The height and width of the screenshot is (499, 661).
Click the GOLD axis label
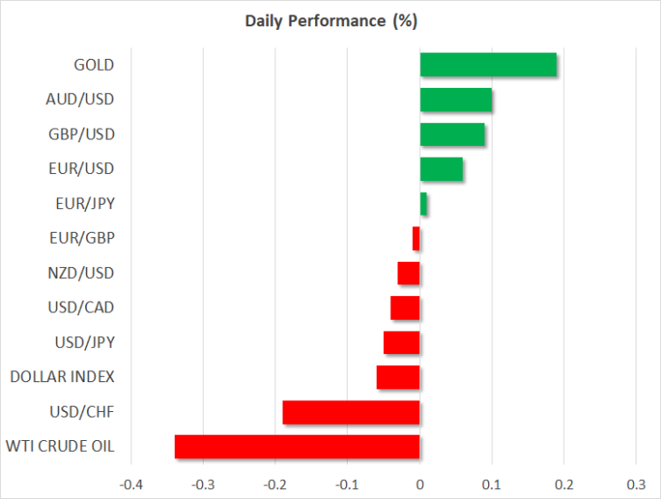(x=95, y=65)
